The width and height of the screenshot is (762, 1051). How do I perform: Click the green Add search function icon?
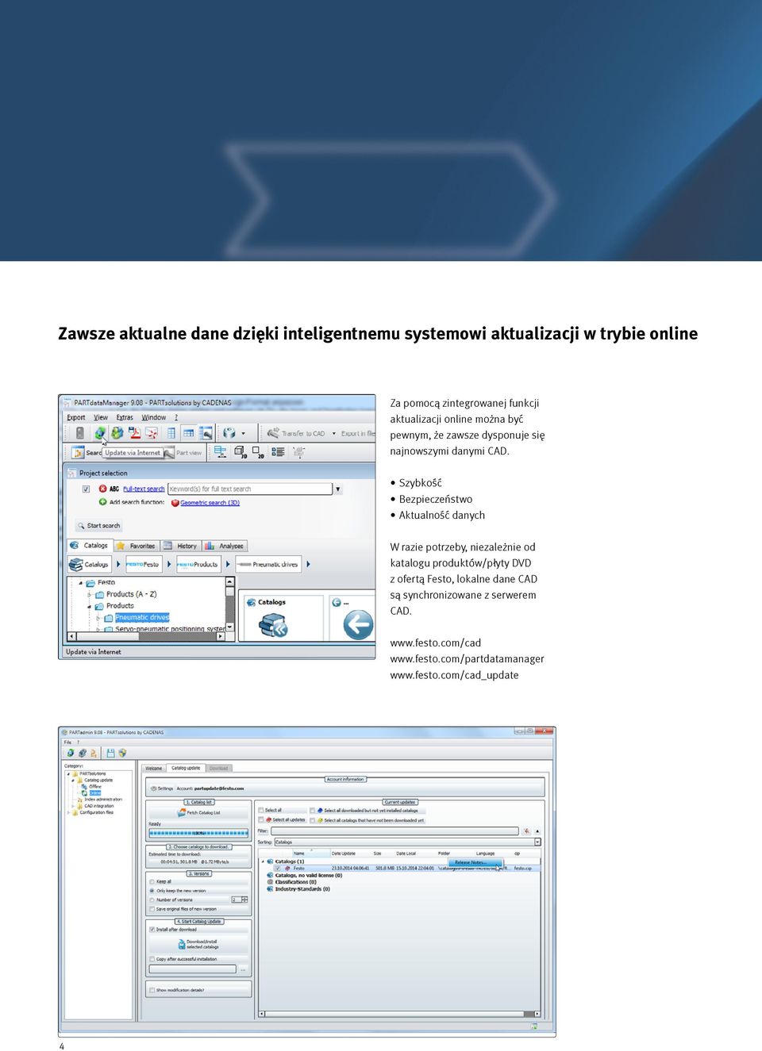point(102,502)
